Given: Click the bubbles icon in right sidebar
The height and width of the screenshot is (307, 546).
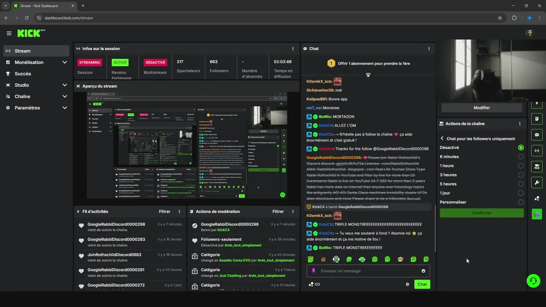Looking at the screenshot, I should tap(537, 198).
